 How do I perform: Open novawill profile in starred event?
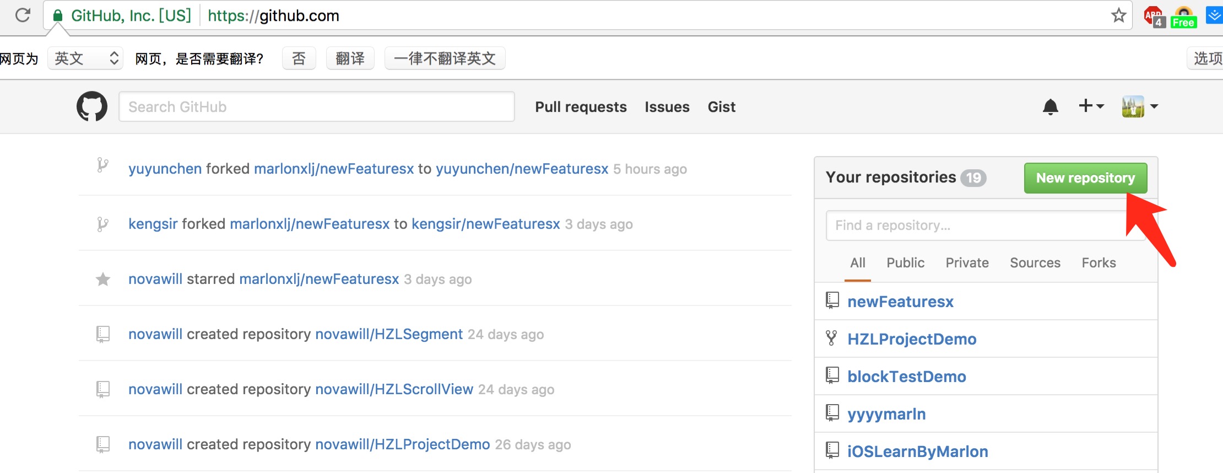click(x=155, y=279)
